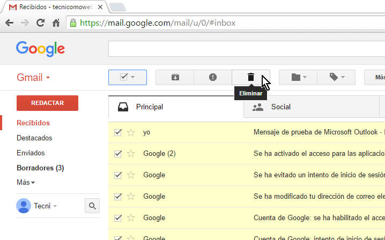Open Borradores (3) drafts folder
Image resolution: width=385 pixels, height=240 pixels.
click(x=40, y=168)
